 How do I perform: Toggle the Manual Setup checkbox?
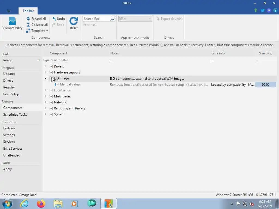(x=57, y=84)
